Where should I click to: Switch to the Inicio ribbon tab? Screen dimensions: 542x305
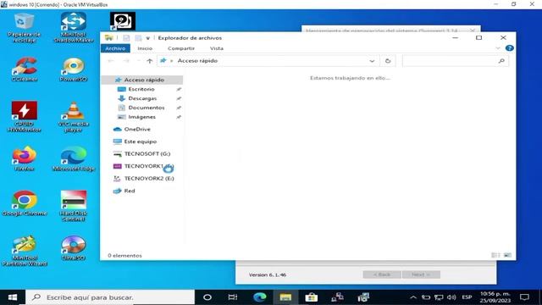click(145, 48)
